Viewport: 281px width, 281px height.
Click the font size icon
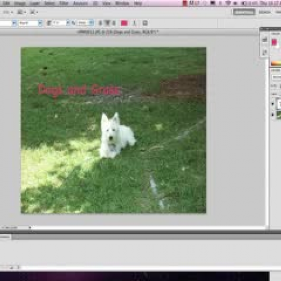(x=49, y=23)
